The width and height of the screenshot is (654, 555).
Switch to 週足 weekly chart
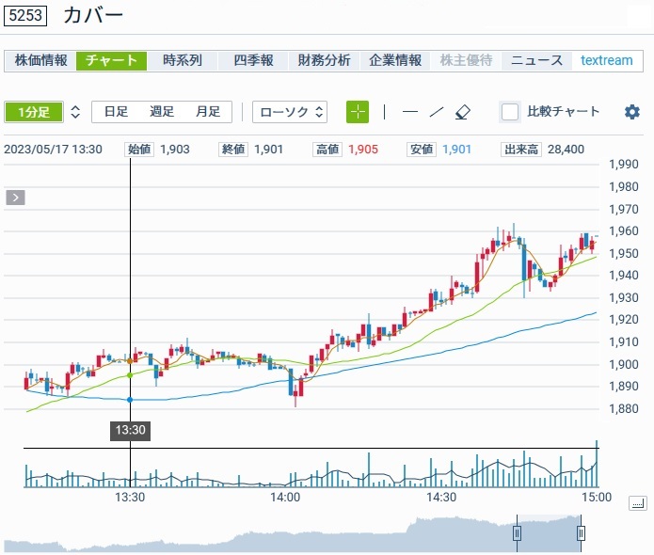click(x=162, y=112)
